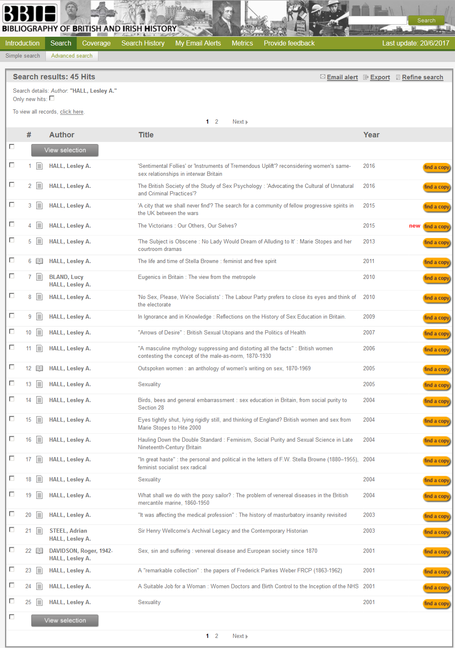Click find a copy for record 7
Screen dimensions: 455x648
point(436,278)
